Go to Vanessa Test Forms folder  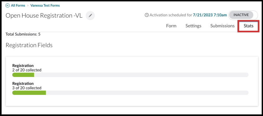(x=45, y=6)
